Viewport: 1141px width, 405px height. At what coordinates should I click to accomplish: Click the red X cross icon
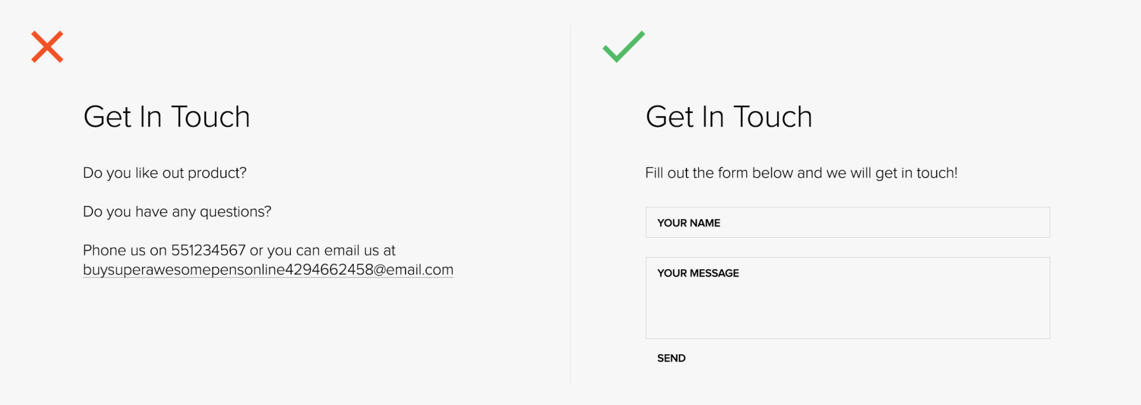(48, 47)
